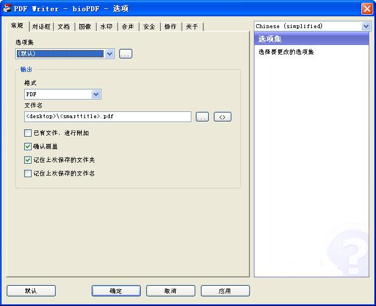Click the 文件名 path input field
376x306 pixels.
point(108,116)
